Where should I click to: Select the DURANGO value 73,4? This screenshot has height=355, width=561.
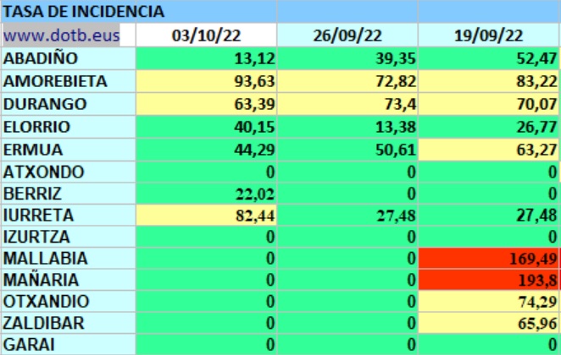pos(347,103)
